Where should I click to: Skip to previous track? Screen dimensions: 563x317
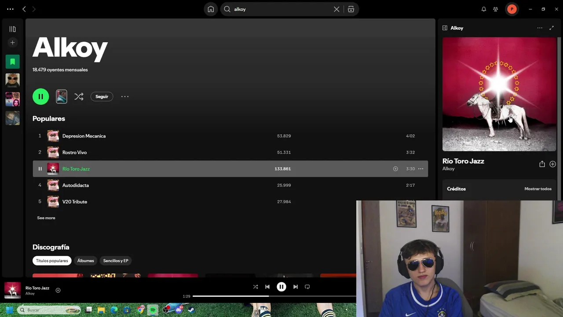pos(267,287)
